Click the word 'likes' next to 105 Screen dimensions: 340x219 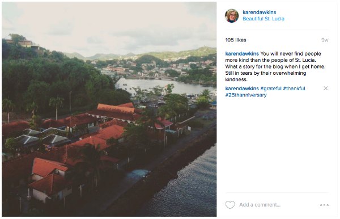241,40
